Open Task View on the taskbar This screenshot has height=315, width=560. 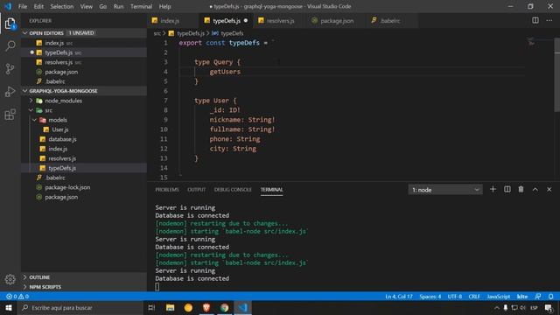pyautogui.click(x=151, y=307)
